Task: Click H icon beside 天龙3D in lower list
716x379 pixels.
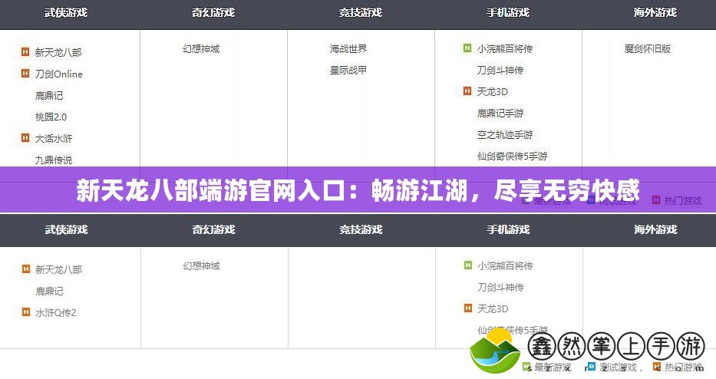Action: [468, 308]
